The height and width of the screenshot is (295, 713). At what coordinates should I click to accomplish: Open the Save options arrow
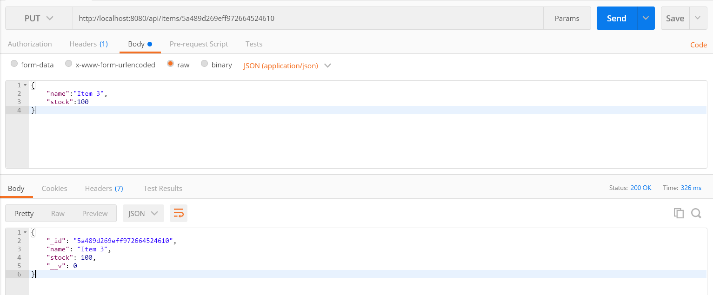coord(698,18)
